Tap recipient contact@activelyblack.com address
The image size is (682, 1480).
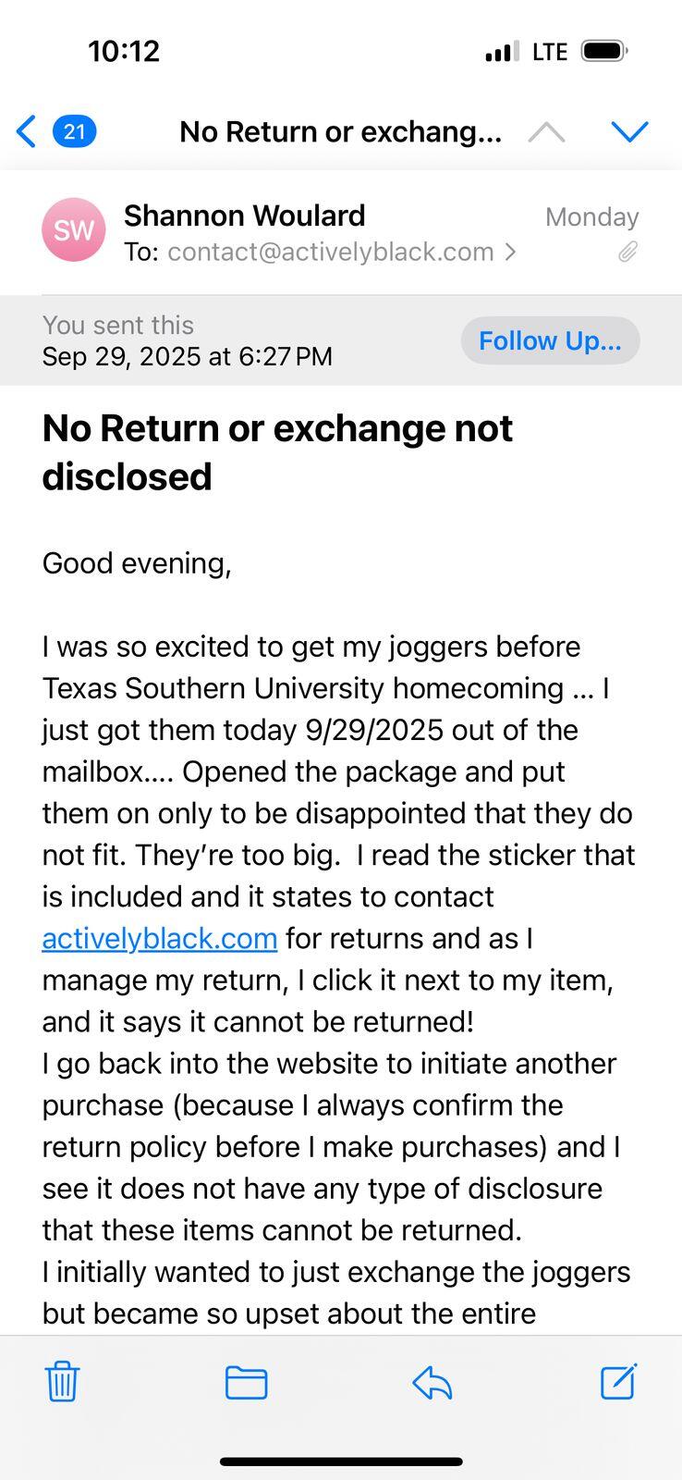click(x=331, y=253)
